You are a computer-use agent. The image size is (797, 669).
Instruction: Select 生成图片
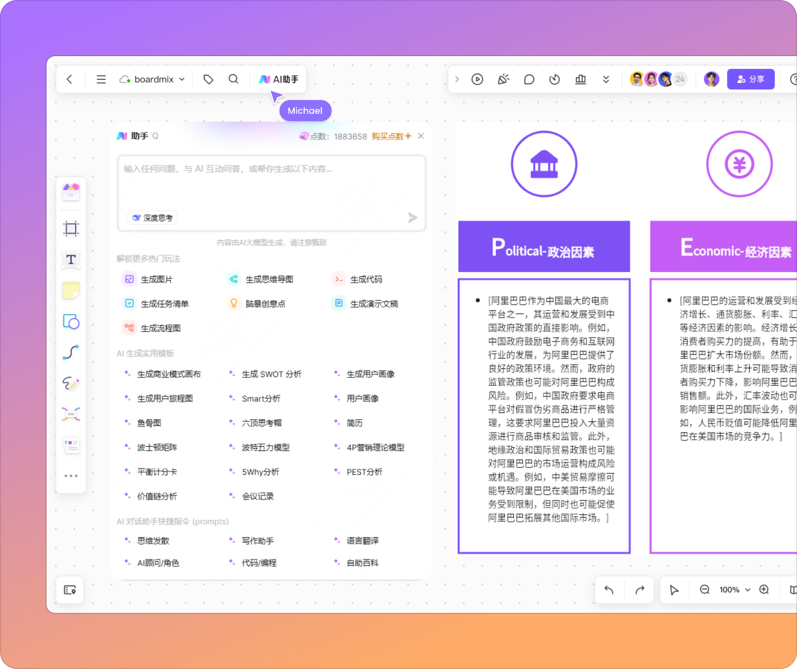pos(148,279)
